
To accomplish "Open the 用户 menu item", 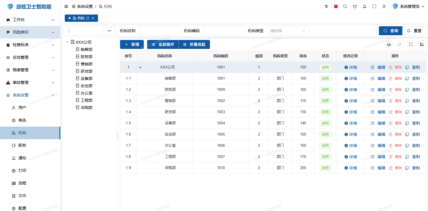I will click(x=30, y=108).
